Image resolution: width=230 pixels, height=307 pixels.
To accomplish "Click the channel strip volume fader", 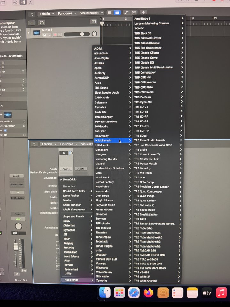I will (x=15, y=247).
